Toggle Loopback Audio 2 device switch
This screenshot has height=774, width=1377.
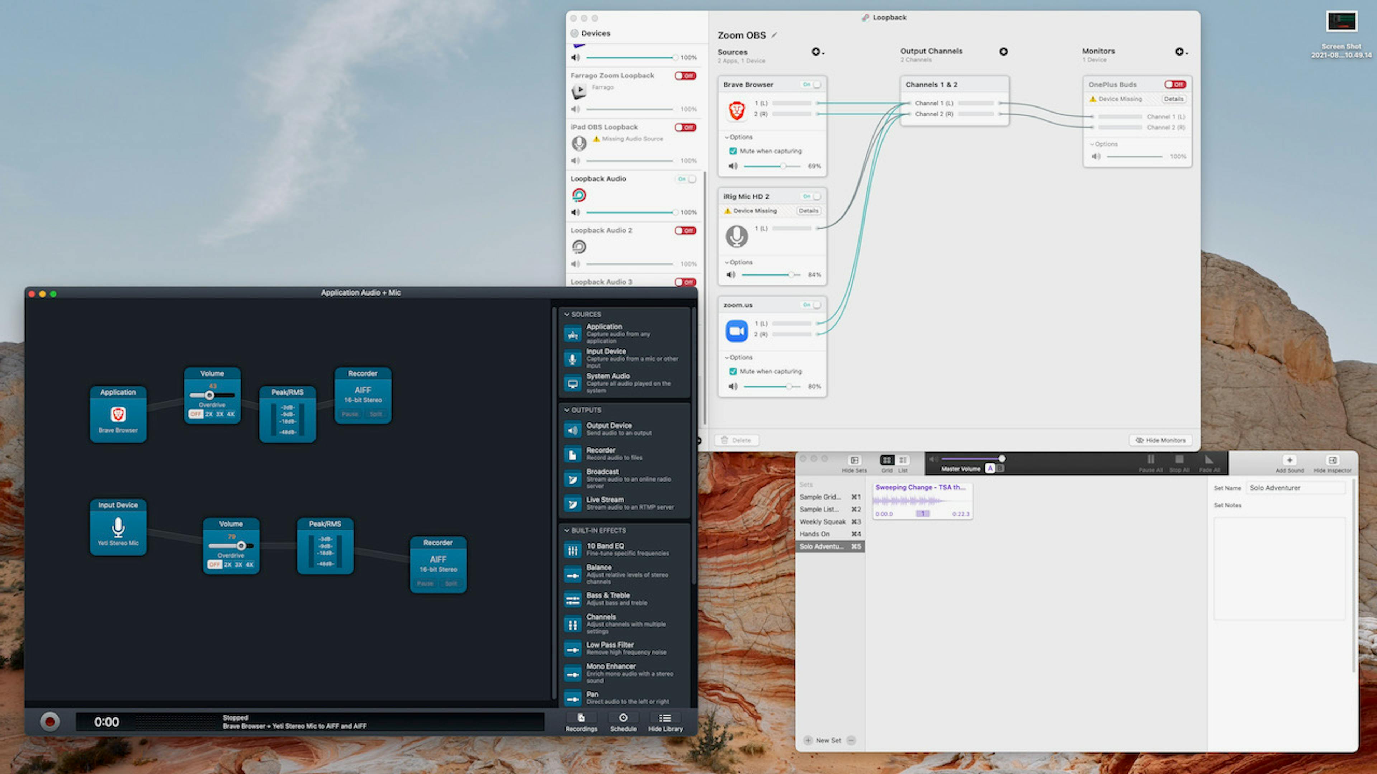(x=685, y=231)
